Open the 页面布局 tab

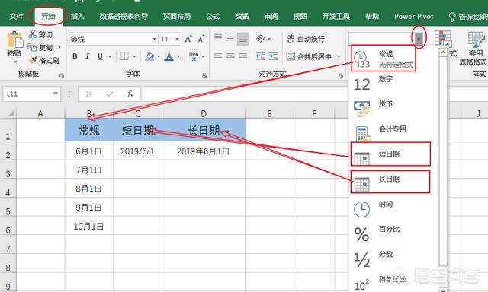click(177, 16)
